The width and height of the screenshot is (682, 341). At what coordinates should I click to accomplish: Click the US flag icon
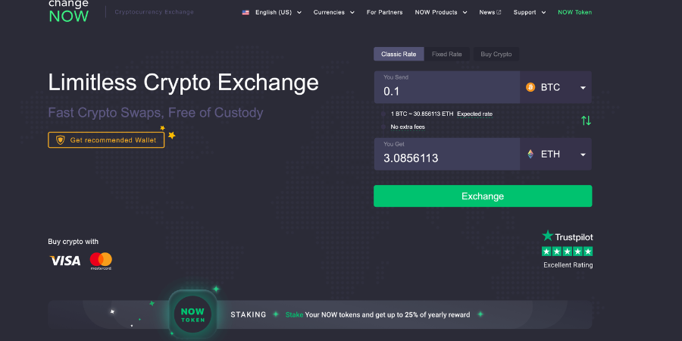point(246,12)
